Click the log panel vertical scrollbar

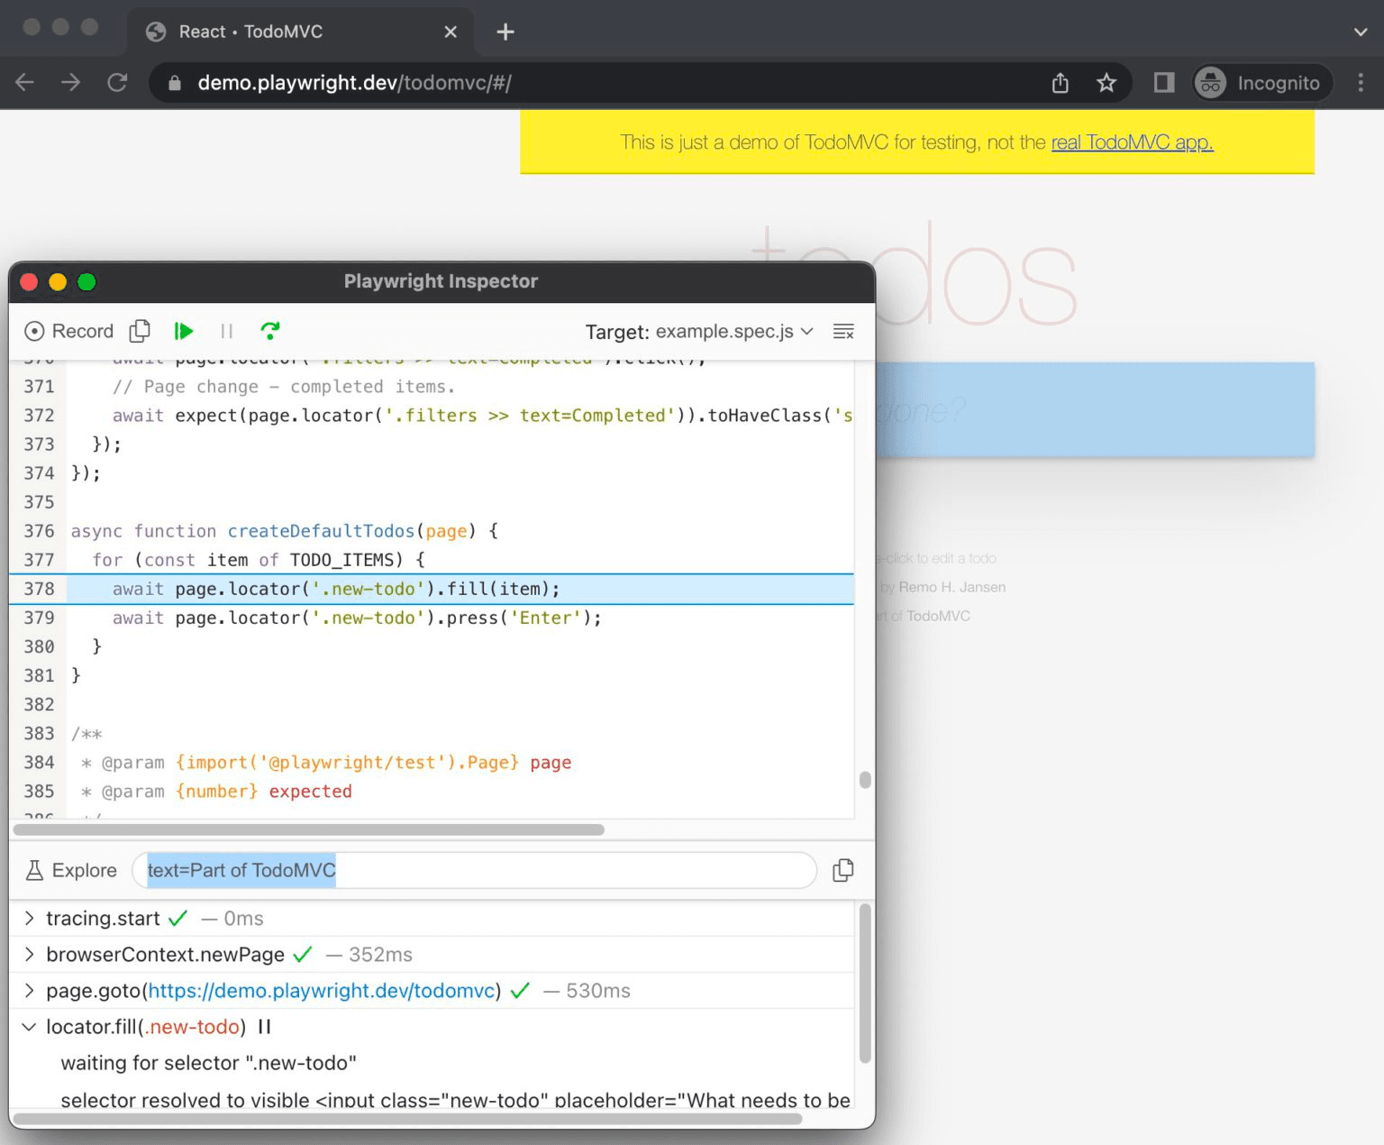click(x=865, y=984)
